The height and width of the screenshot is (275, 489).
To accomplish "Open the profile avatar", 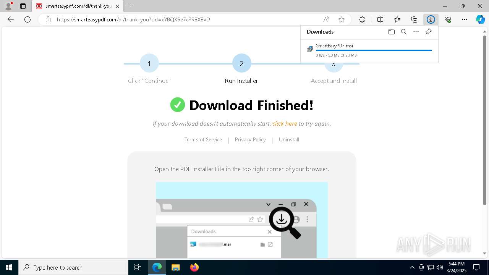I will point(8,6).
